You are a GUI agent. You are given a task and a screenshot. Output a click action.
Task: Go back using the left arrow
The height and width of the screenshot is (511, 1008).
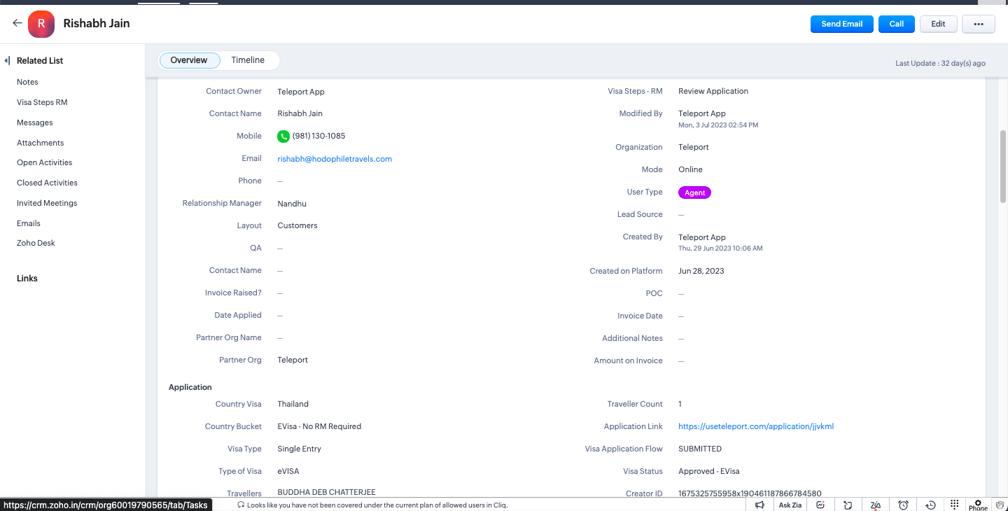[x=17, y=23]
